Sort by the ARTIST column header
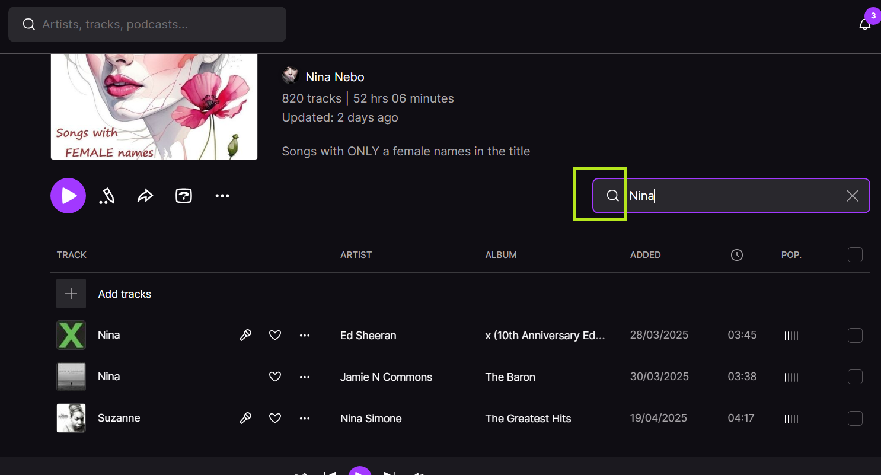The height and width of the screenshot is (475, 881). coord(356,255)
